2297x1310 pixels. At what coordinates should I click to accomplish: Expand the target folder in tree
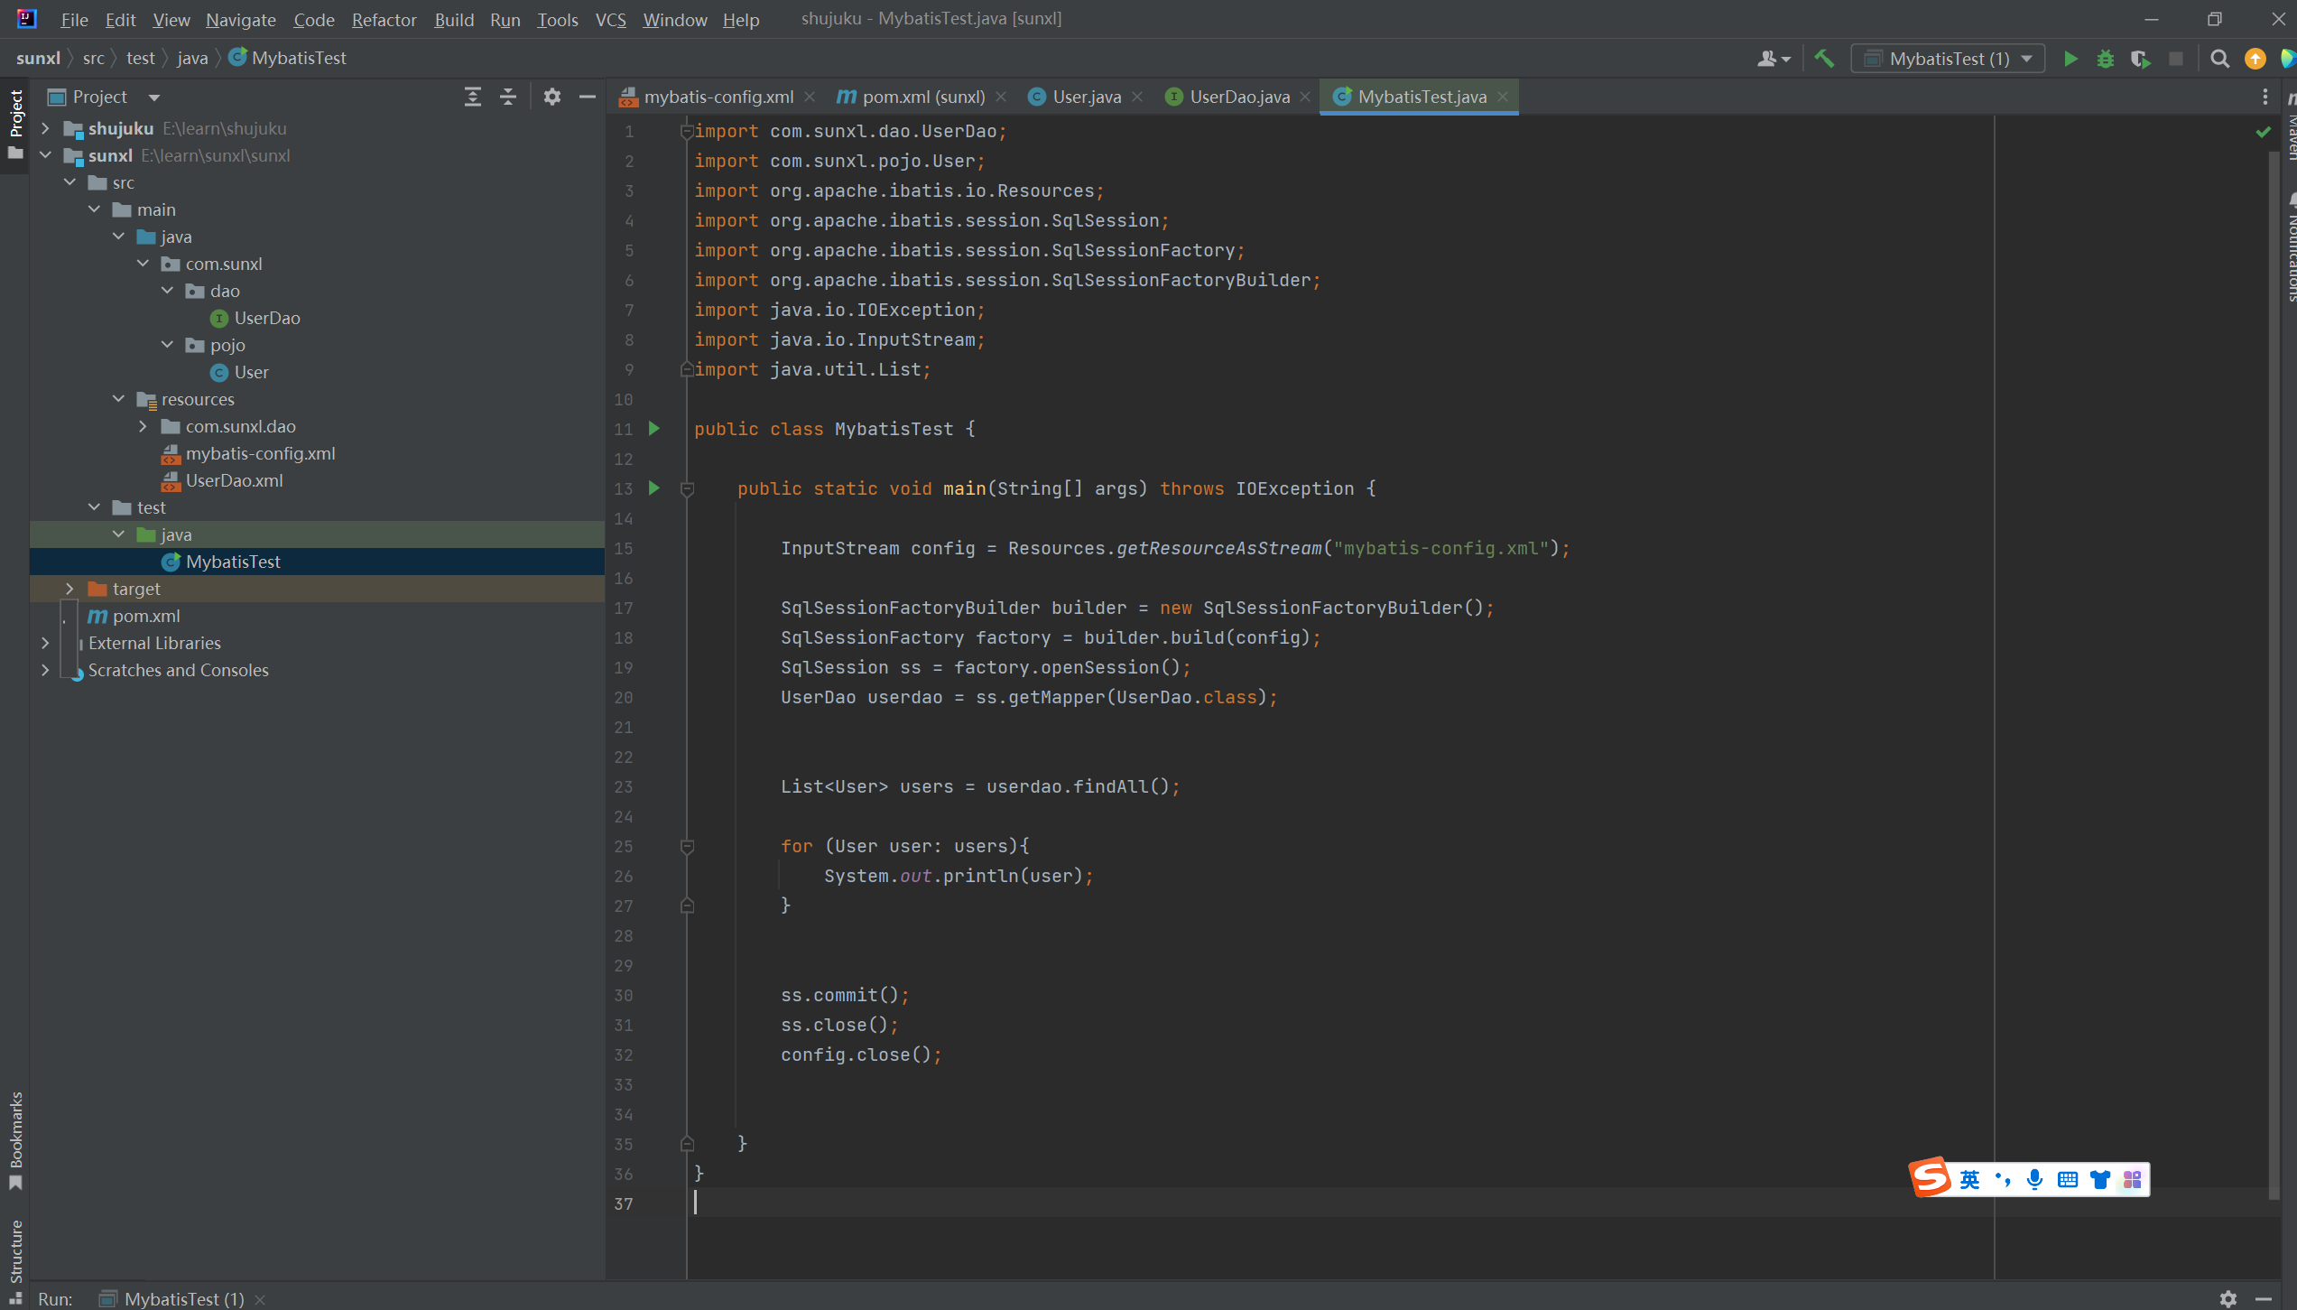[x=69, y=589]
